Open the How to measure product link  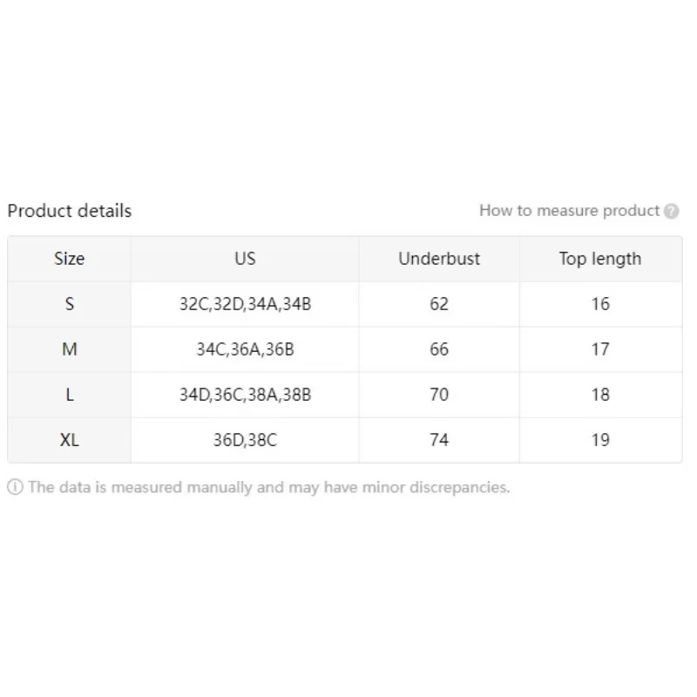[569, 211]
